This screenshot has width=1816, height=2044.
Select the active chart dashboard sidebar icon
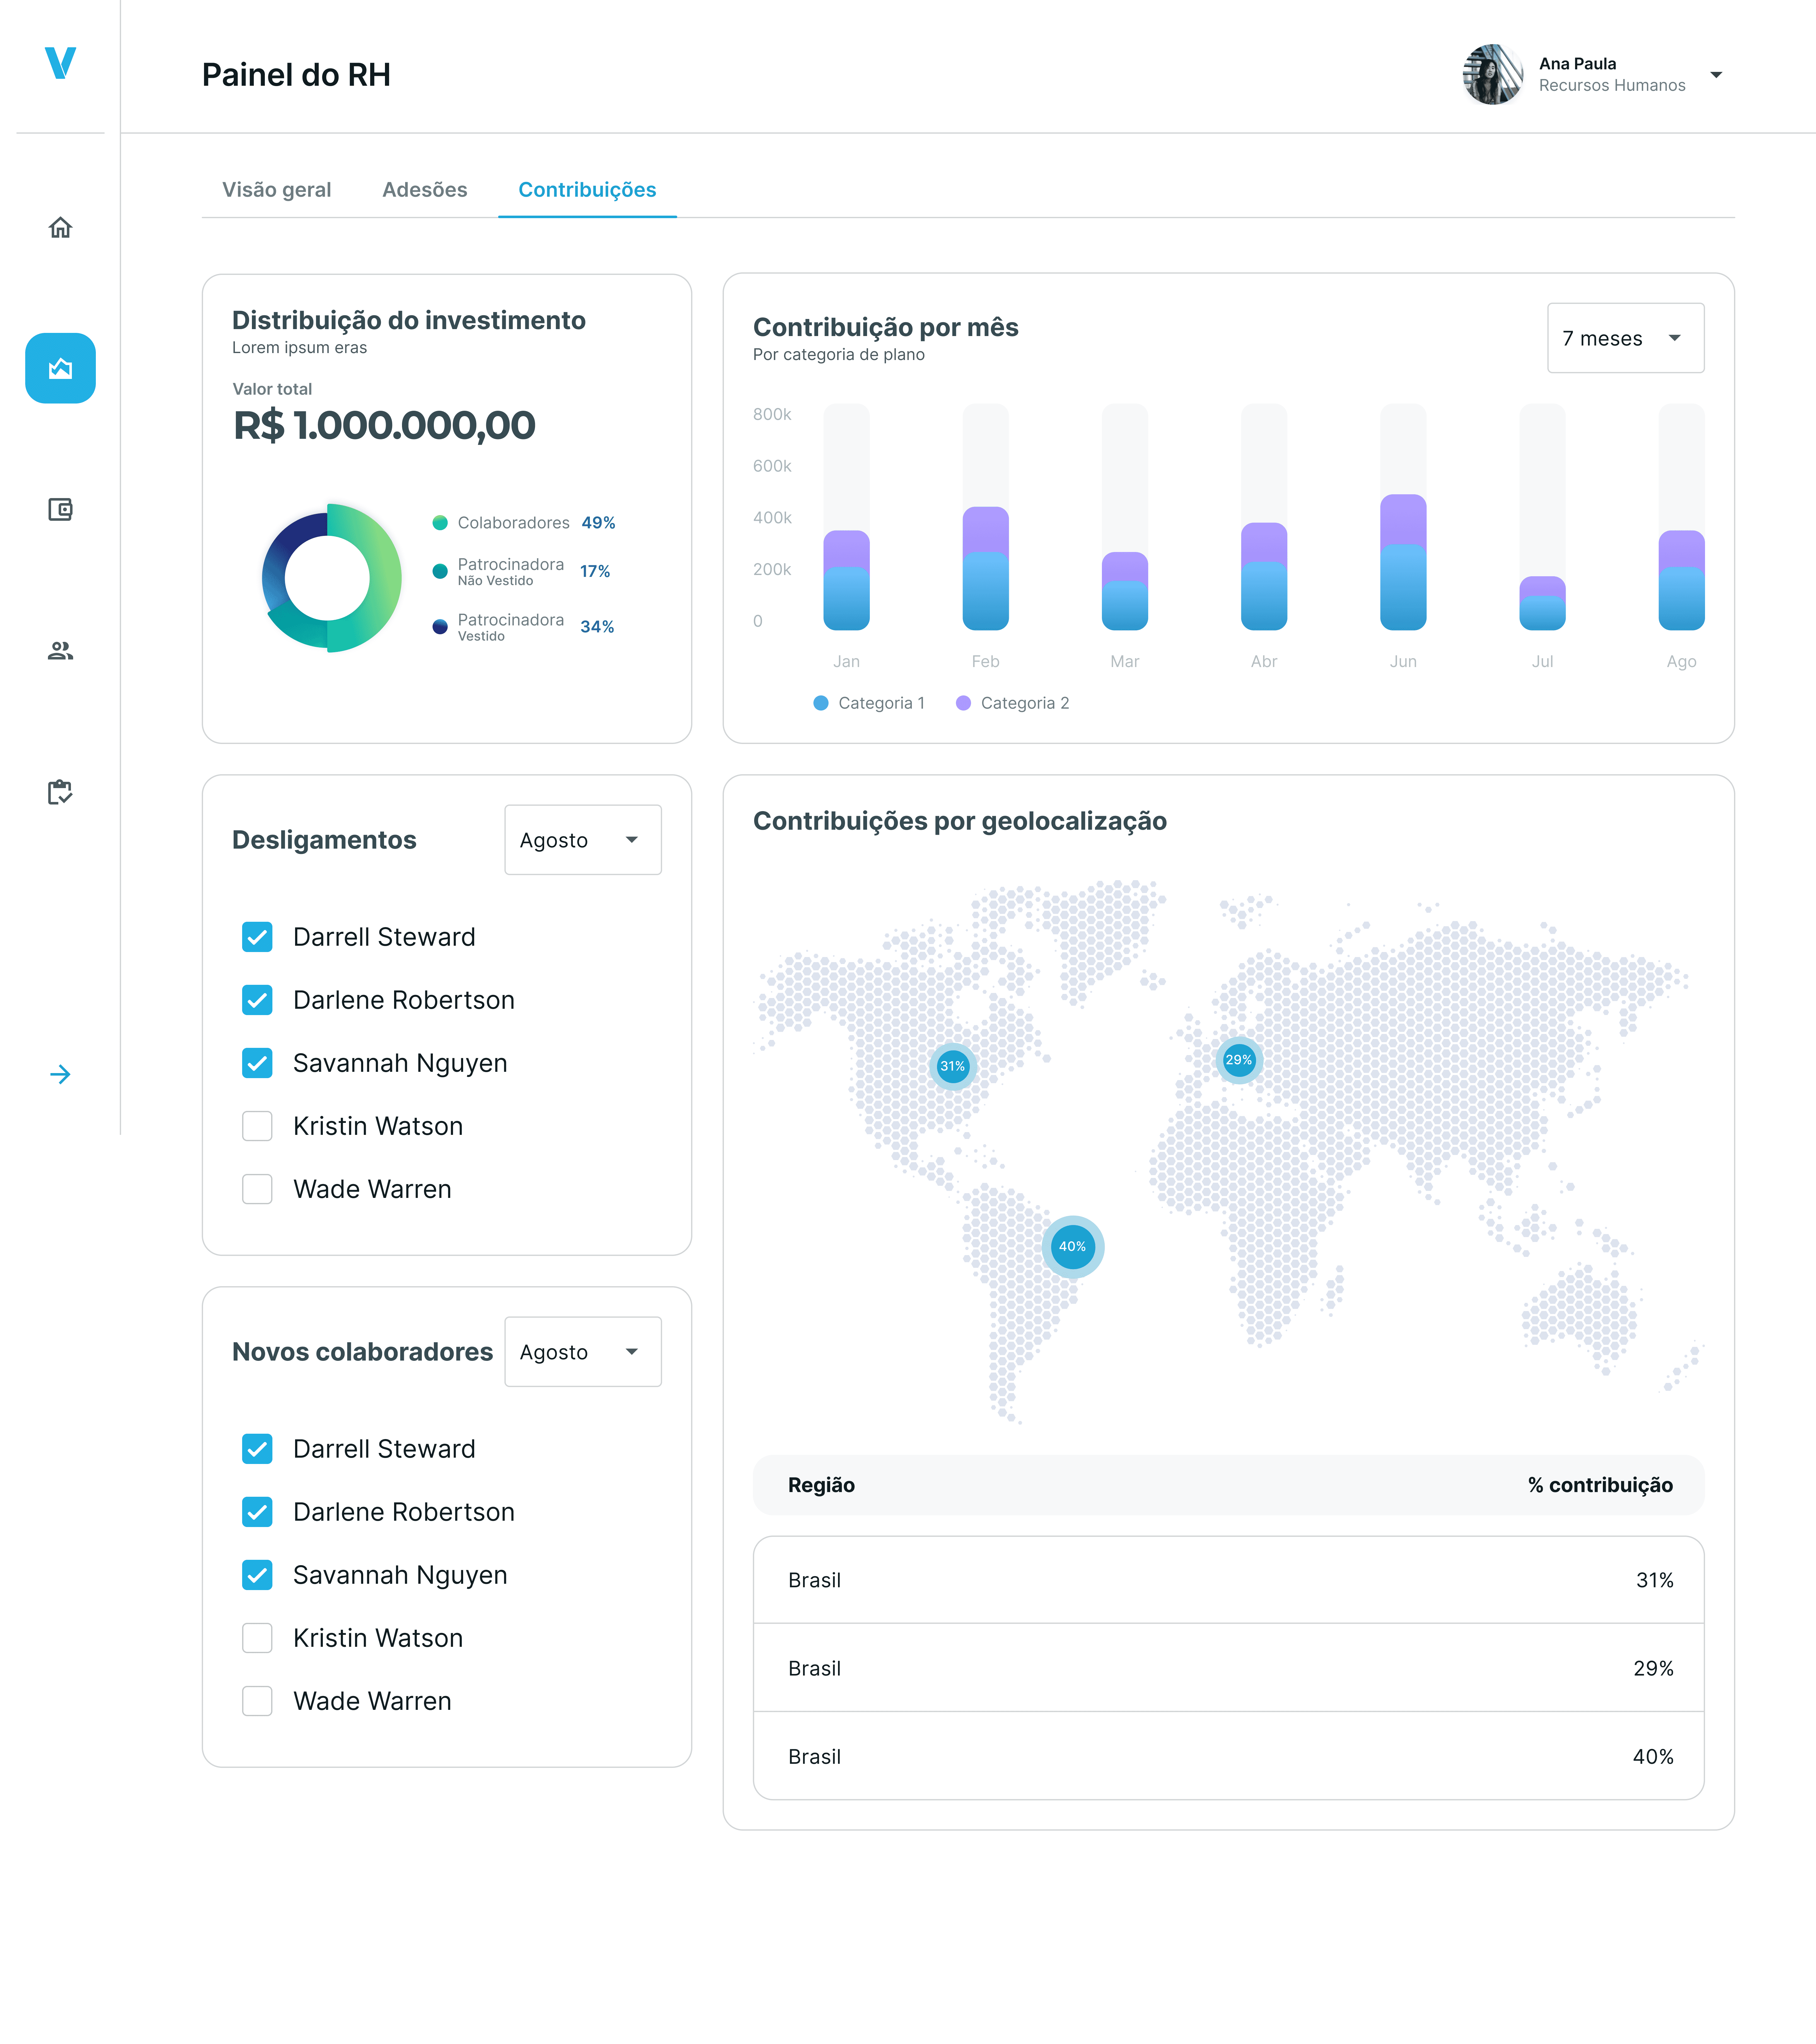pyautogui.click(x=60, y=368)
